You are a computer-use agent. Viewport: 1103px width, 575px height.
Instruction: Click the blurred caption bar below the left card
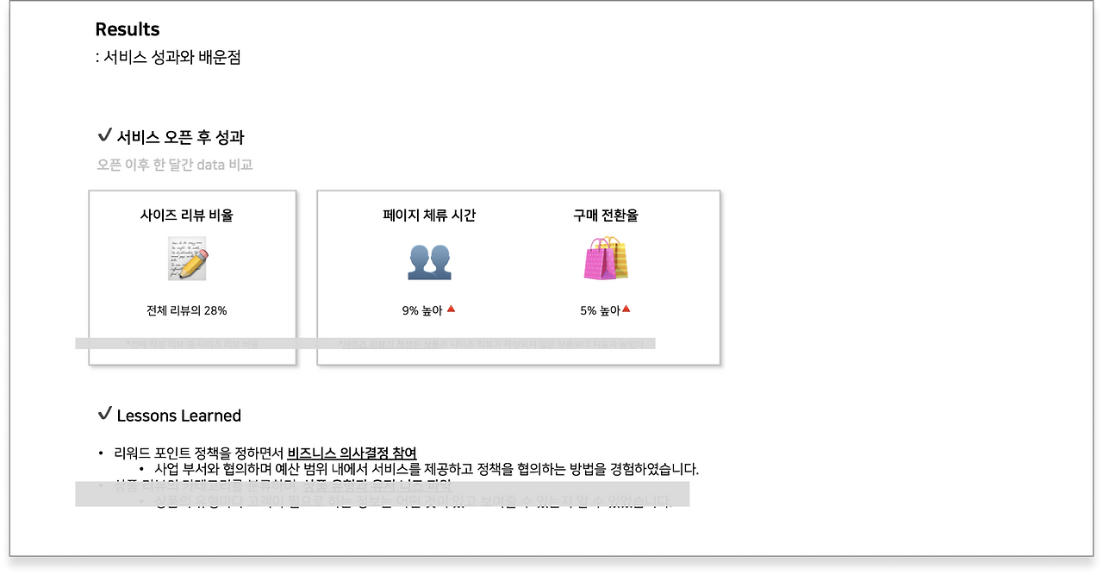[x=191, y=342]
